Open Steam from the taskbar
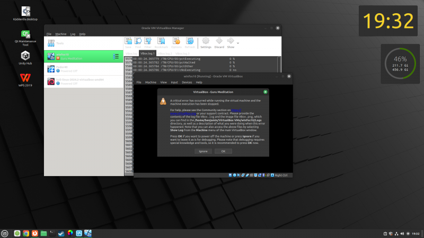 [61, 233]
